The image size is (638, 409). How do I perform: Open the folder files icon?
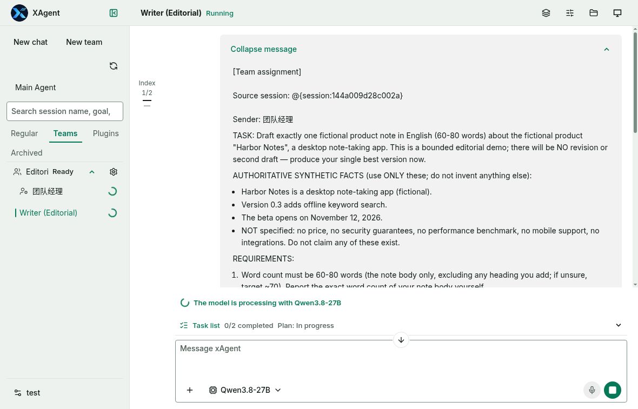pyautogui.click(x=594, y=13)
